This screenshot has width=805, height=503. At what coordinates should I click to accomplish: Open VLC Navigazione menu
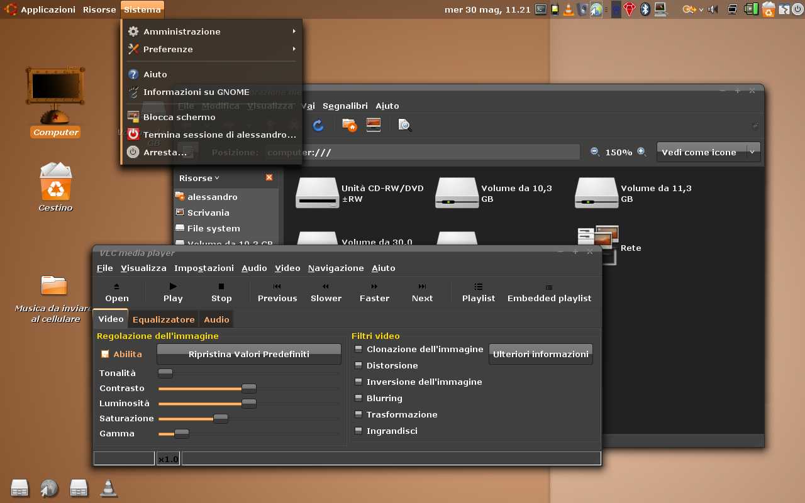[336, 268]
